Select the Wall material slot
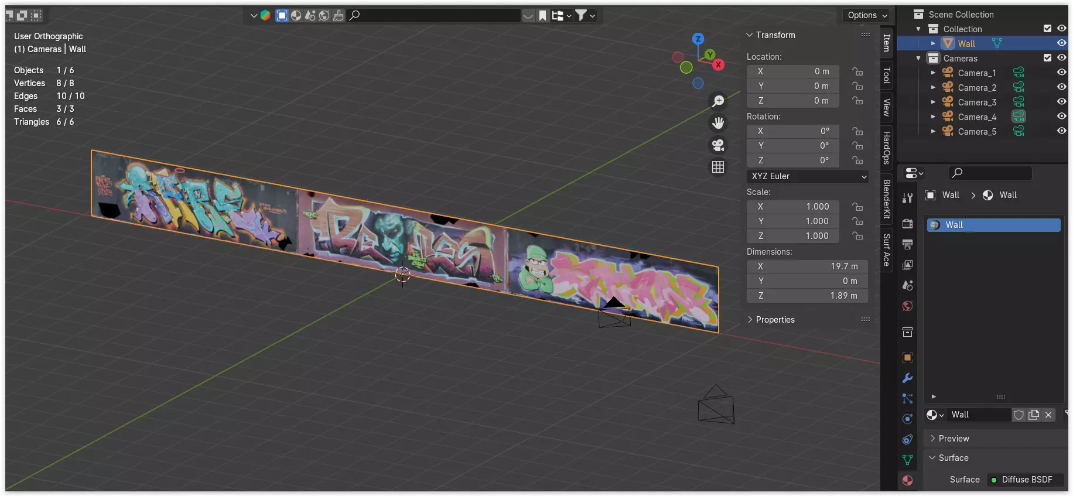Image resolution: width=1073 pixels, height=496 pixels. pos(994,225)
